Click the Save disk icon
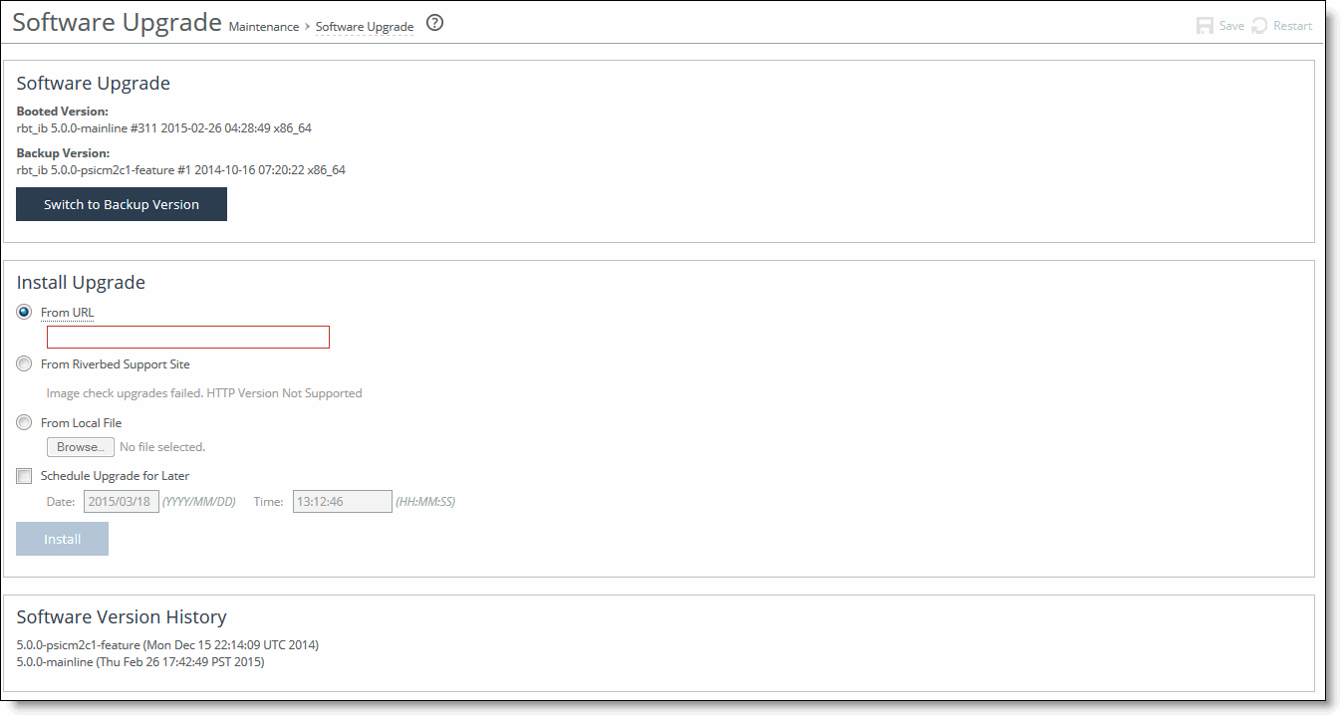The width and height of the screenshot is (1342, 717). coord(1205,26)
